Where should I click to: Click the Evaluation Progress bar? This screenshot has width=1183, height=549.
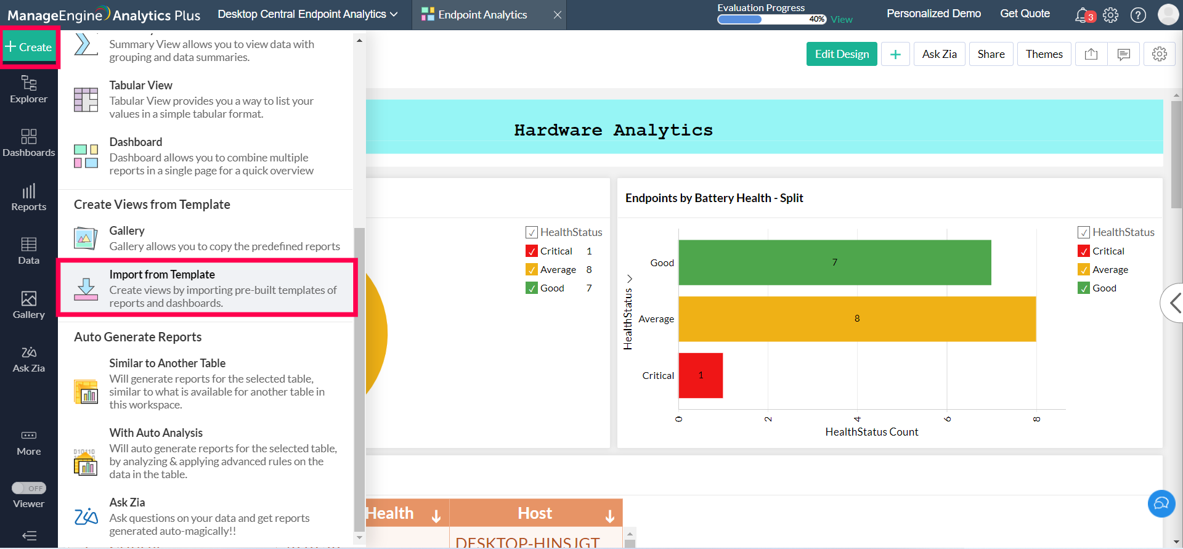tap(772, 19)
